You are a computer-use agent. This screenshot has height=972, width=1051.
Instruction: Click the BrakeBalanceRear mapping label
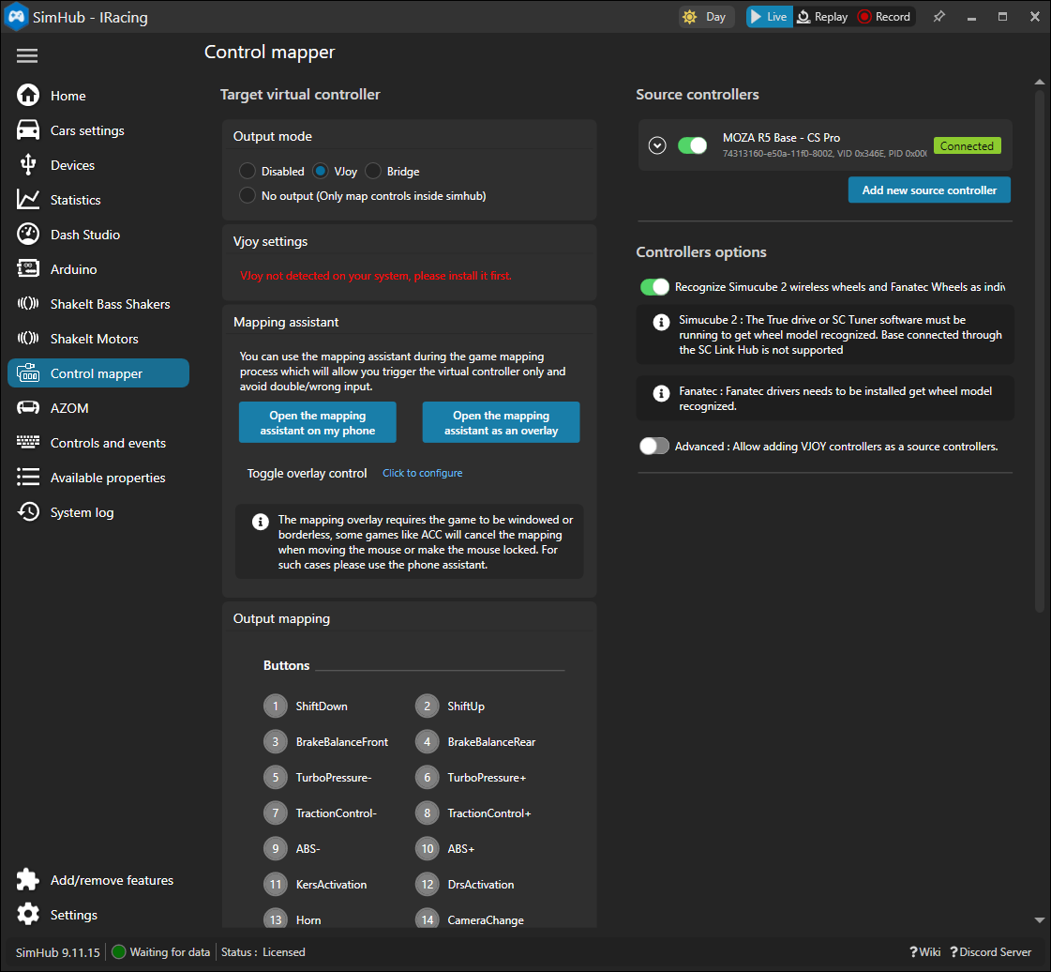[491, 742]
